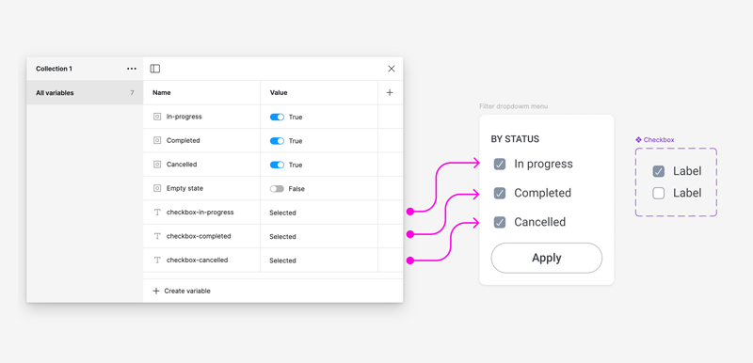Select the In-progress variable name
753x363 pixels.
184,117
